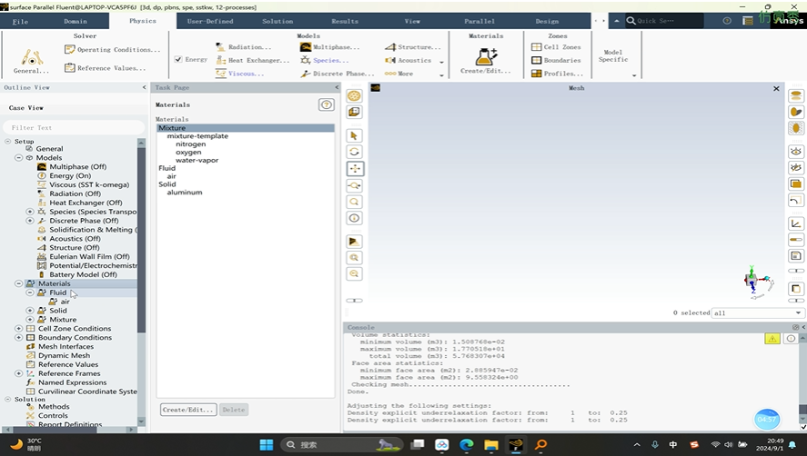Open Structure model settings

click(x=413, y=47)
